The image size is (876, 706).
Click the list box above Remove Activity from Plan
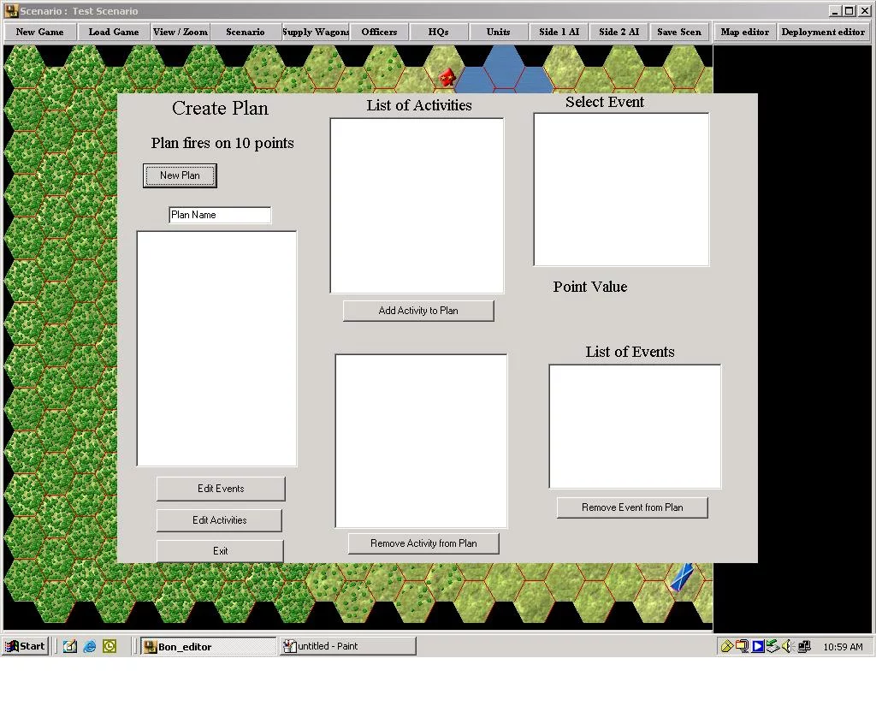[421, 441]
